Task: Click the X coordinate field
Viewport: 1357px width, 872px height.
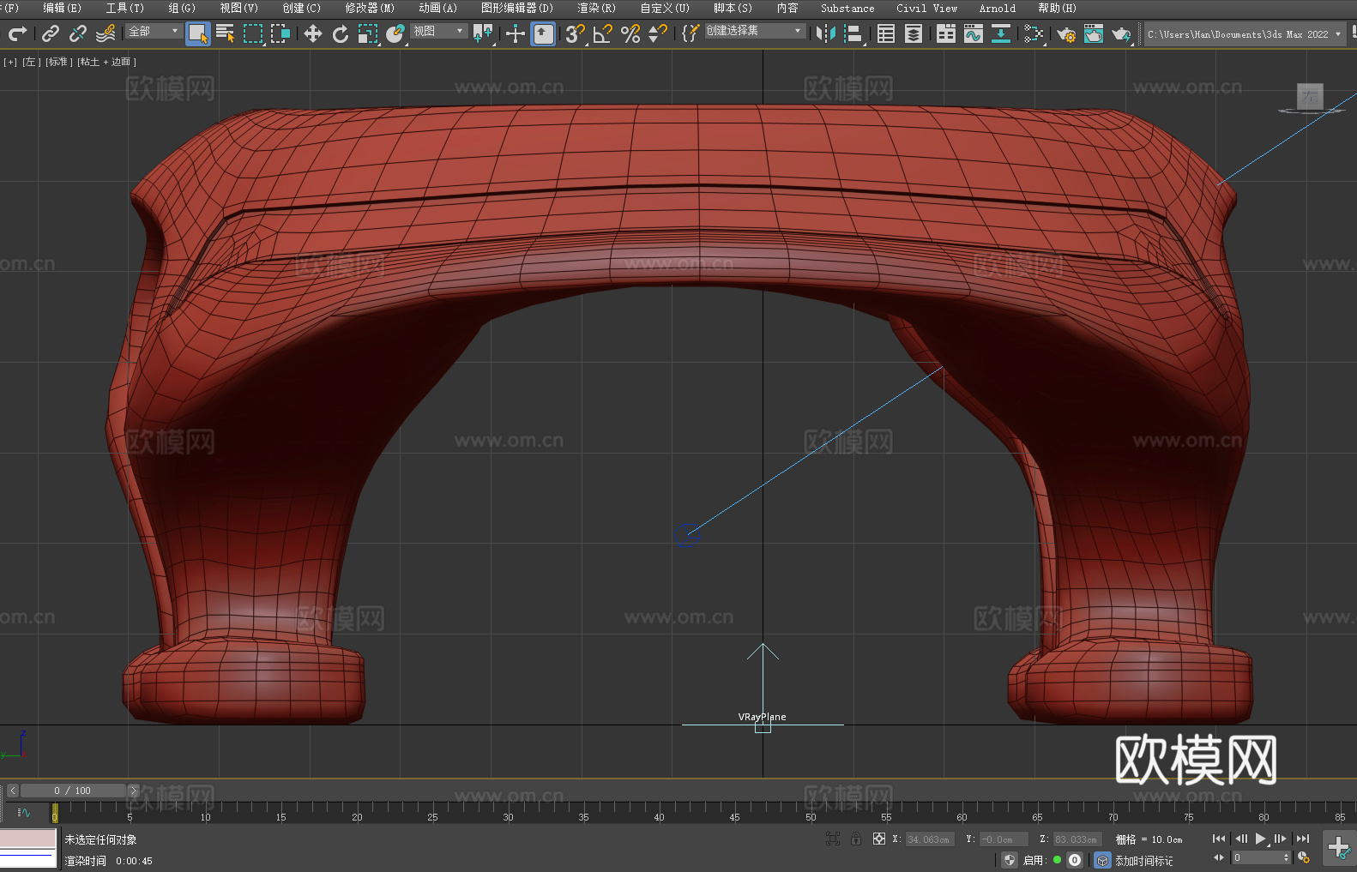Action: (x=930, y=839)
